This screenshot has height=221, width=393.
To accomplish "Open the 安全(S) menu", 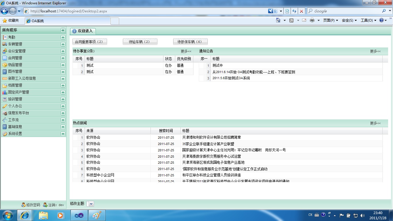I will click(x=349, y=20).
